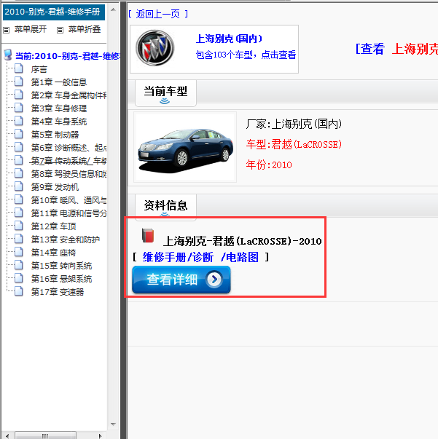Click the root node icon of the manual tree
The height and width of the screenshot is (439, 438).
click(x=8, y=55)
